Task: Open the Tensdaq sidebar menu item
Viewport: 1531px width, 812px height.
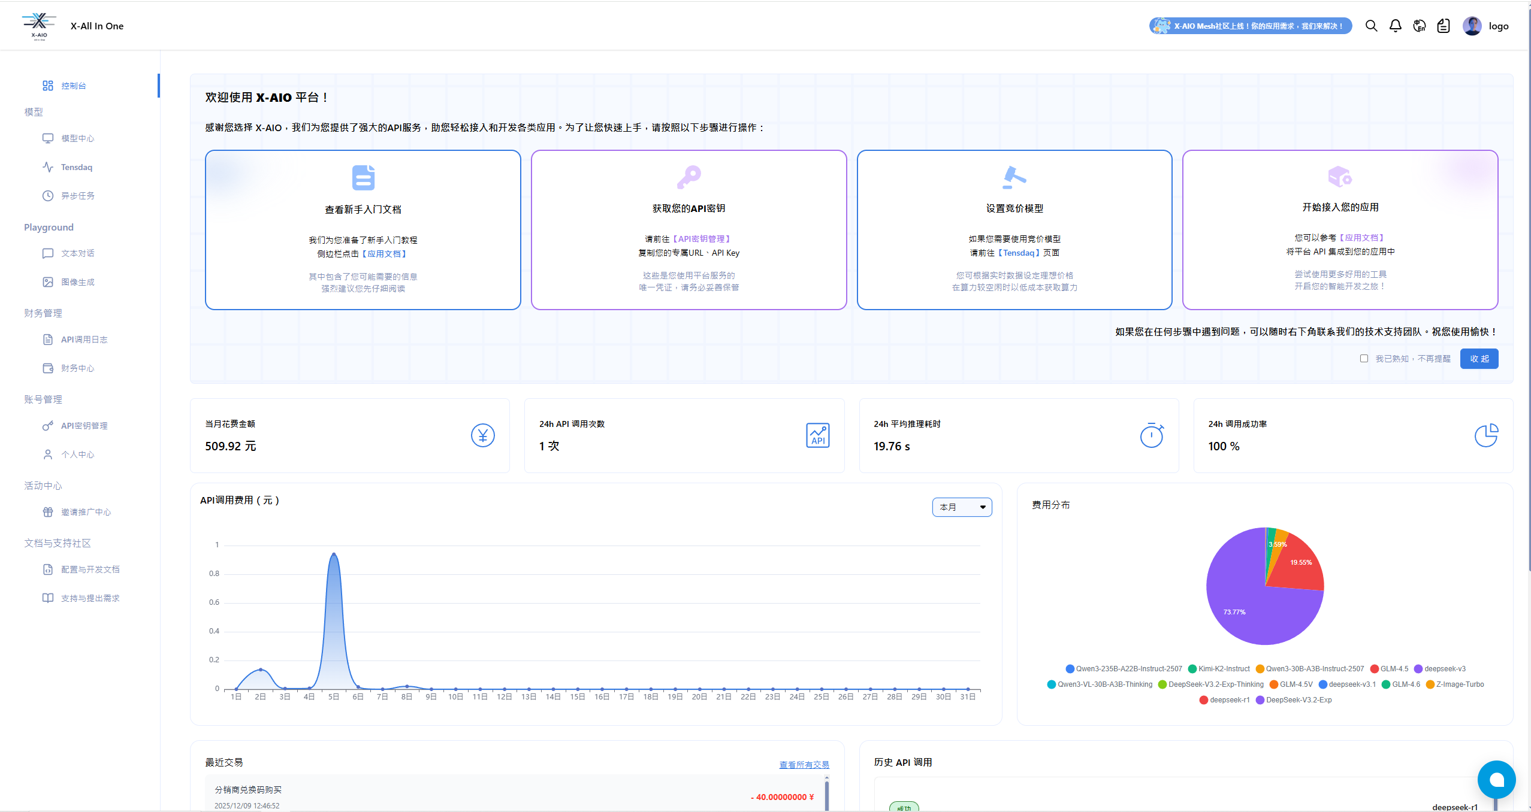Action: pyautogui.click(x=76, y=167)
